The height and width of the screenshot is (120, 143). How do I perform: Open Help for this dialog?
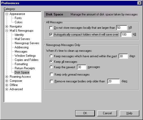click(129, 113)
